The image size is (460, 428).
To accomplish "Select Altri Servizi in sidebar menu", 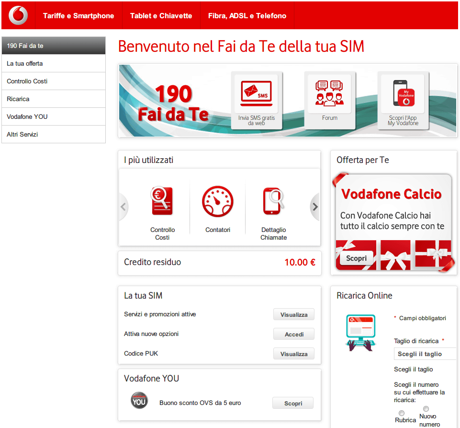I will (54, 134).
